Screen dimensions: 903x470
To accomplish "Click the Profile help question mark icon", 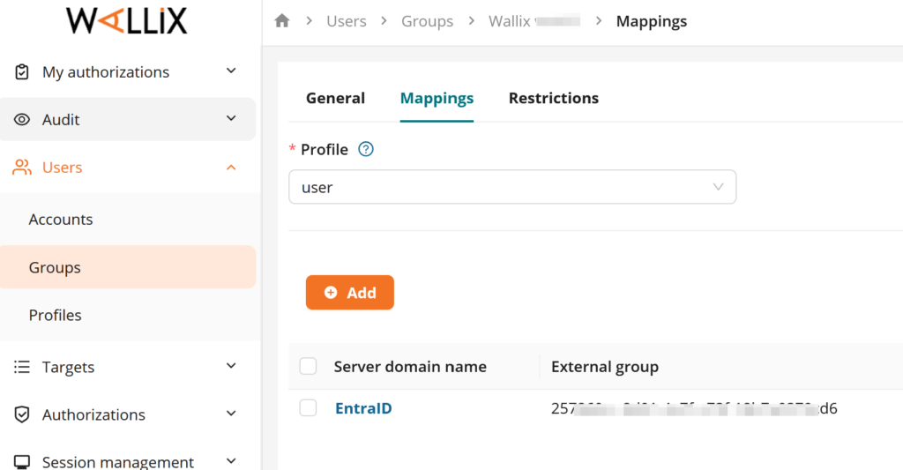I will click(x=366, y=149).
